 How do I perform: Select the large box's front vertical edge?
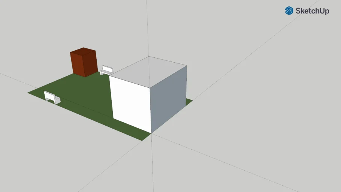[151, 111]
